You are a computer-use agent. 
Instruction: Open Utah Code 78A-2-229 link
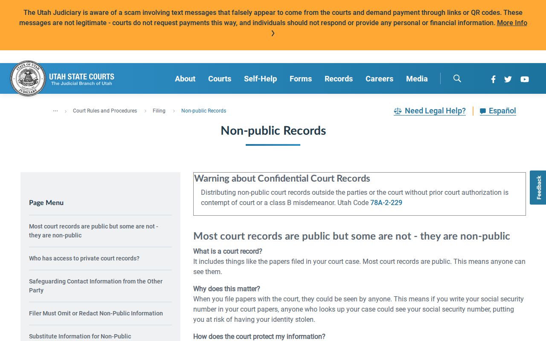tap(386, 203)
